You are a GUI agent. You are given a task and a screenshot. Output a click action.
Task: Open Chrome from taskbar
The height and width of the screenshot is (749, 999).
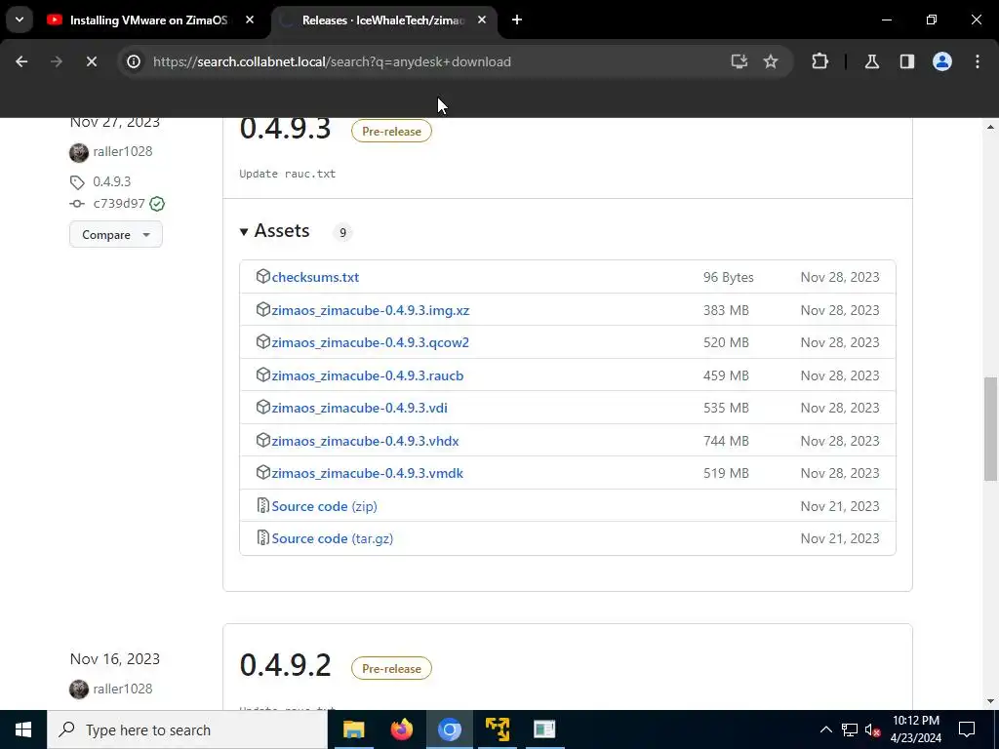(449, 729)
